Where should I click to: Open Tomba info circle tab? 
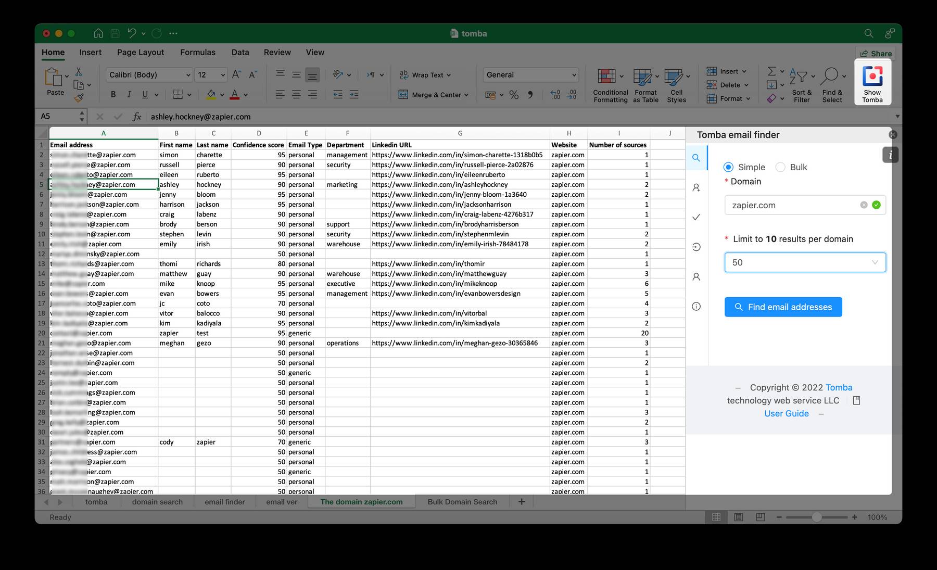(696, 307)
